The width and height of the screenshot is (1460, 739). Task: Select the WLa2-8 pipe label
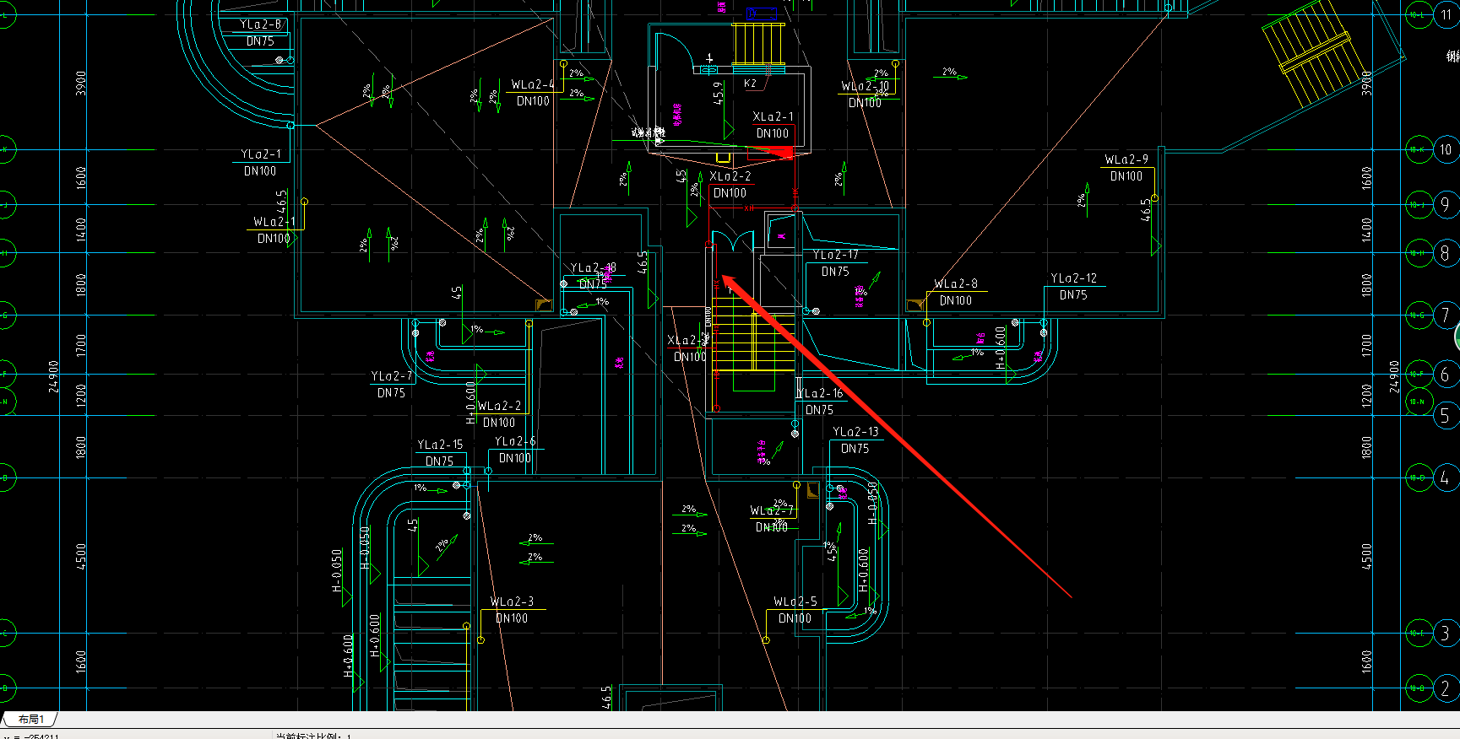click(956, 283)
